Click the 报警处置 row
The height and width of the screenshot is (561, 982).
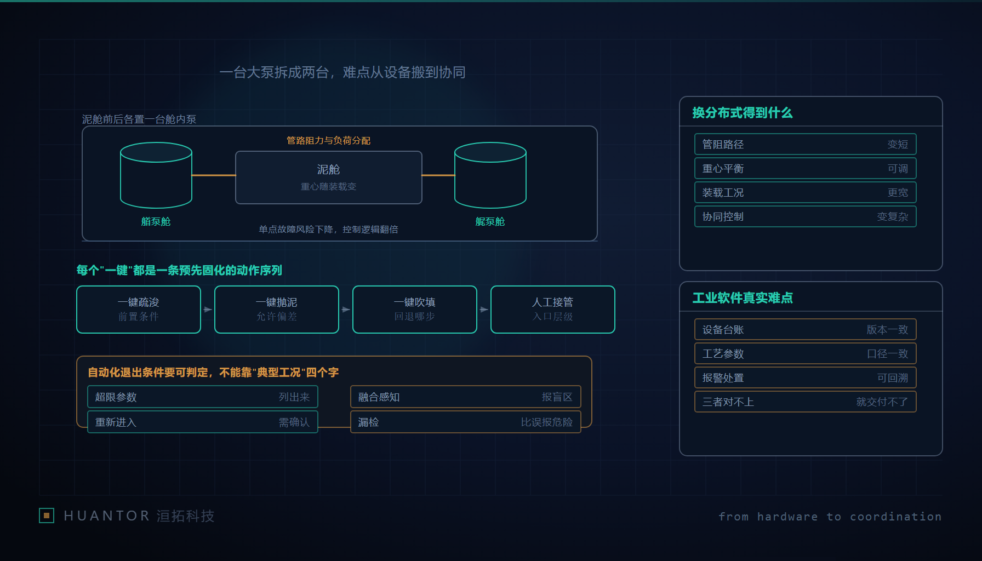pyautogui.click(x=806, y=377)
